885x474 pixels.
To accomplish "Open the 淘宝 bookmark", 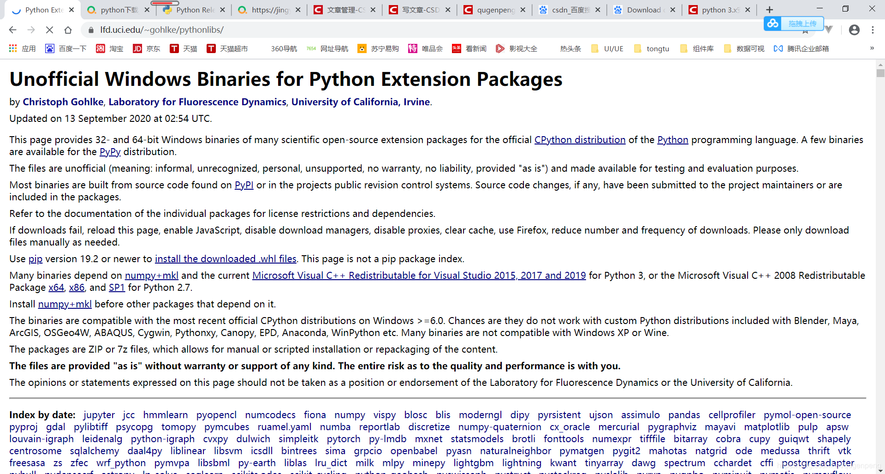I will pos(110,48).
